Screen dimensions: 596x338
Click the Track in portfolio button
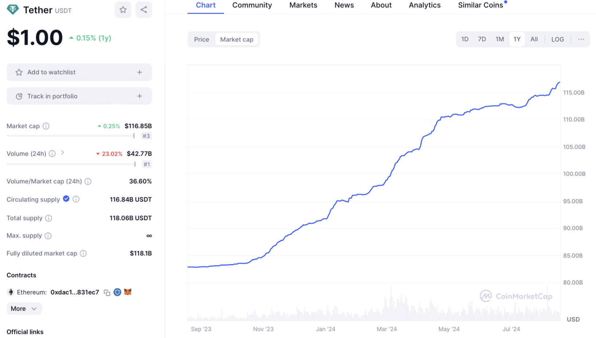tap(79, 96)
